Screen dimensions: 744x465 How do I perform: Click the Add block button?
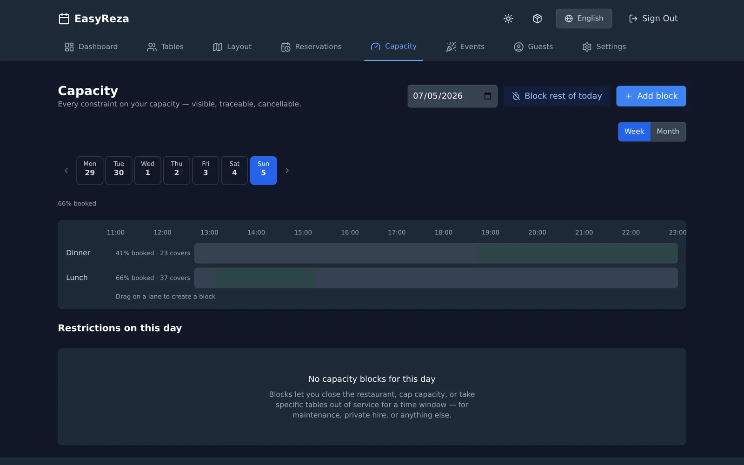651,96
